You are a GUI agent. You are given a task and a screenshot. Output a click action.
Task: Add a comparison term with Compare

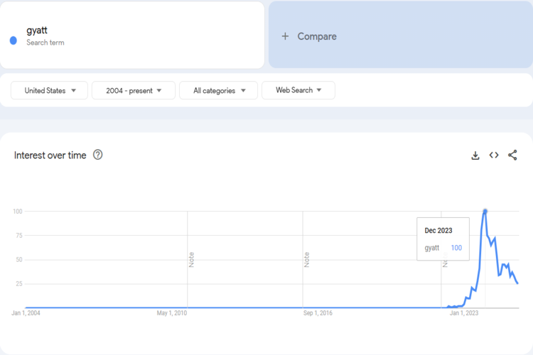(401, 35)
